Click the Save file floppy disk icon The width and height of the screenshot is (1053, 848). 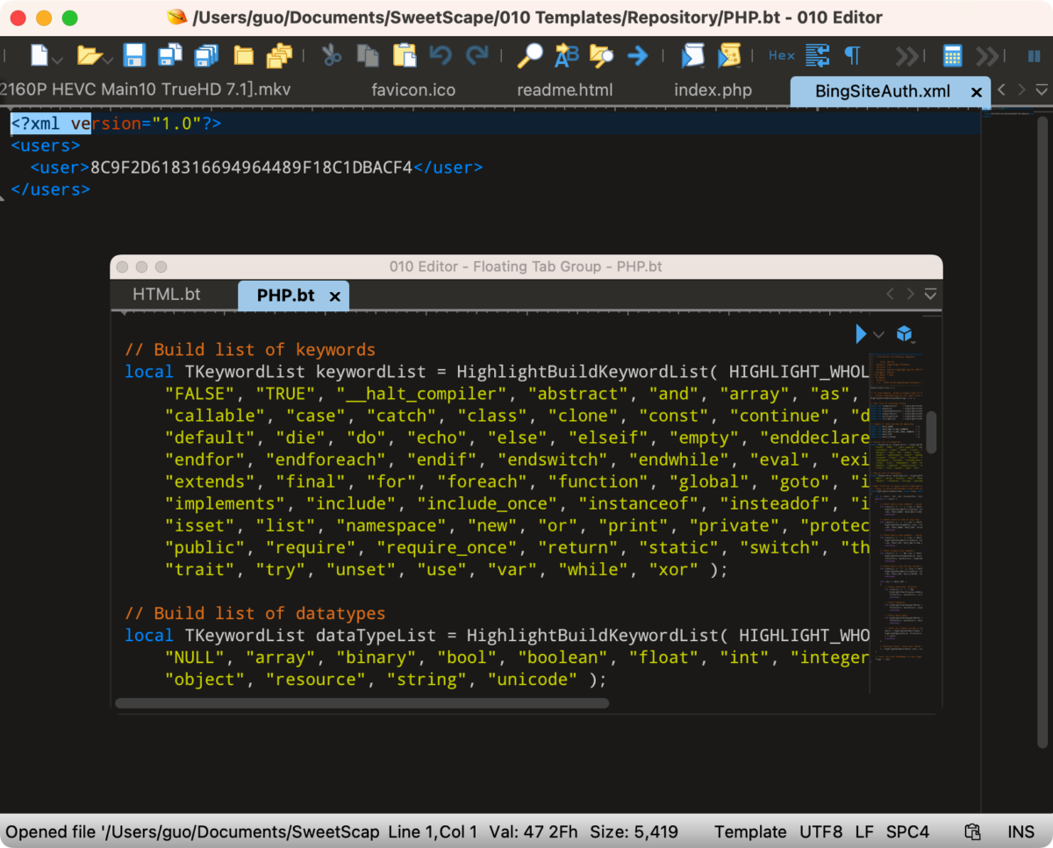click(134, 55)
